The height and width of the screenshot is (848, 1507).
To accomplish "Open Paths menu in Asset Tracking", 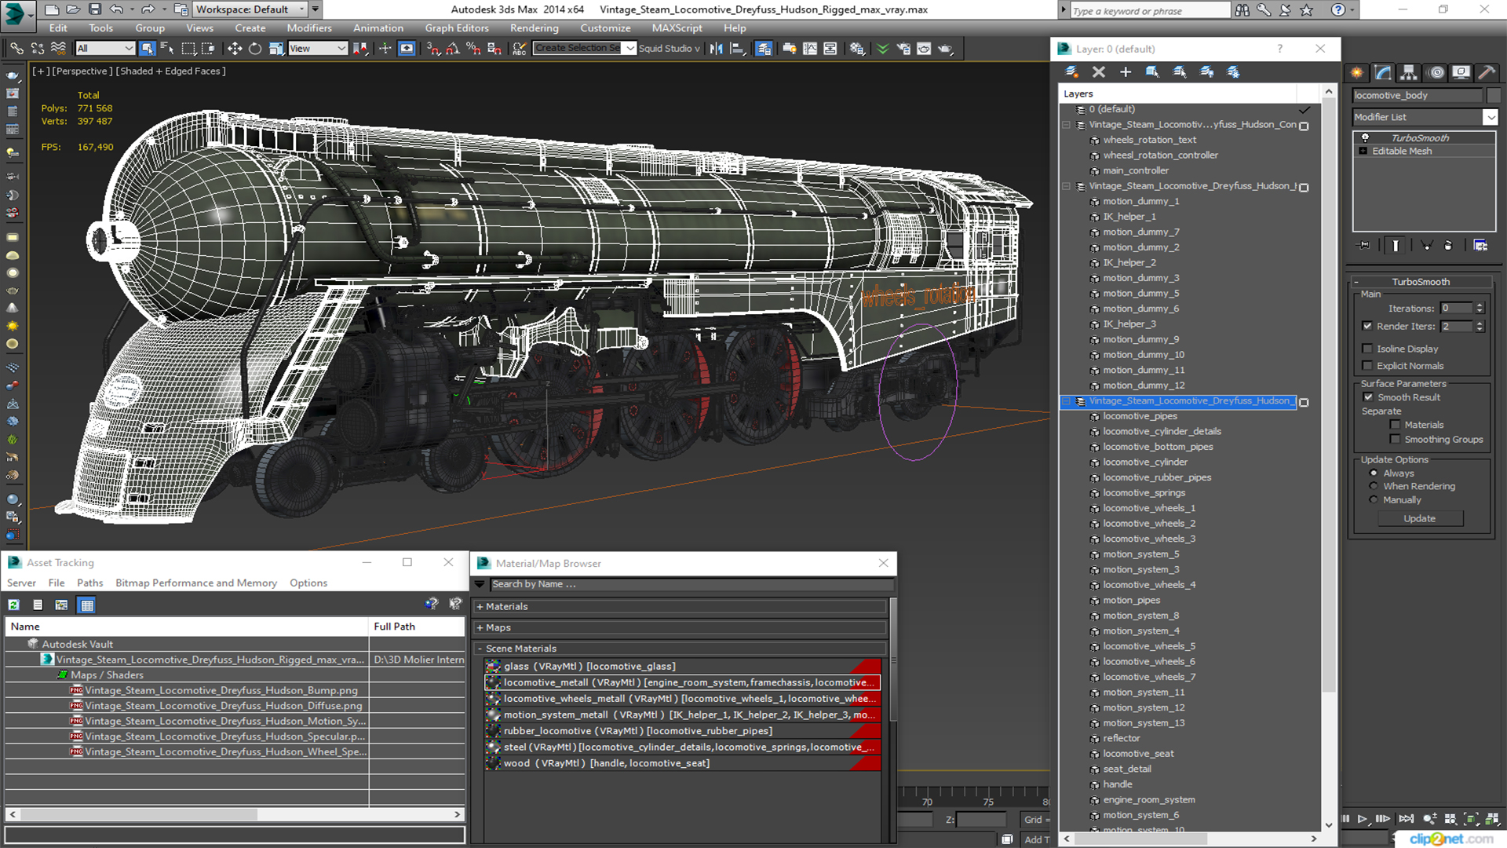I will pos(90,583).
